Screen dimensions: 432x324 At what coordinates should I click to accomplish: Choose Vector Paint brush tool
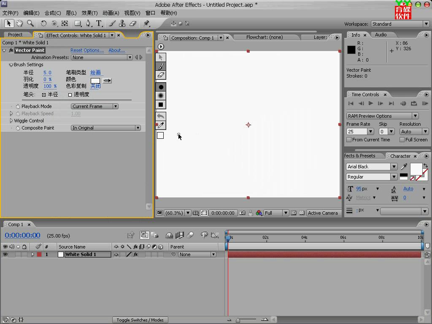161,66
